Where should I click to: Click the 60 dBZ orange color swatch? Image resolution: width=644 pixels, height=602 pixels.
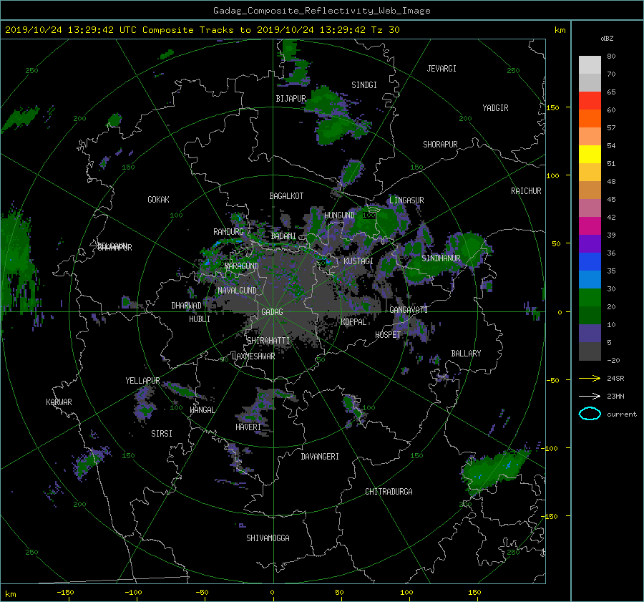pos(590,118)
